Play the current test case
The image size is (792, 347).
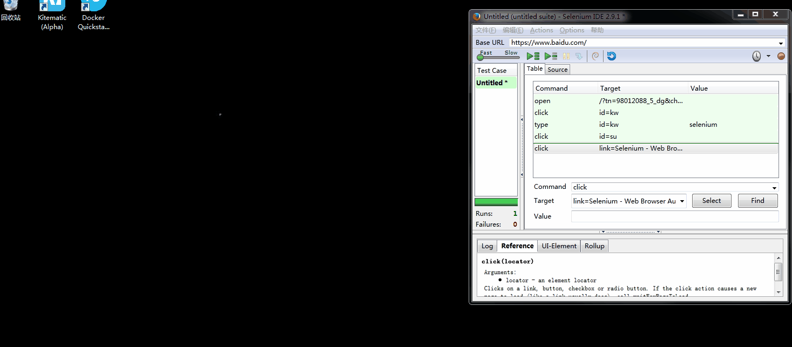point(551,56)
